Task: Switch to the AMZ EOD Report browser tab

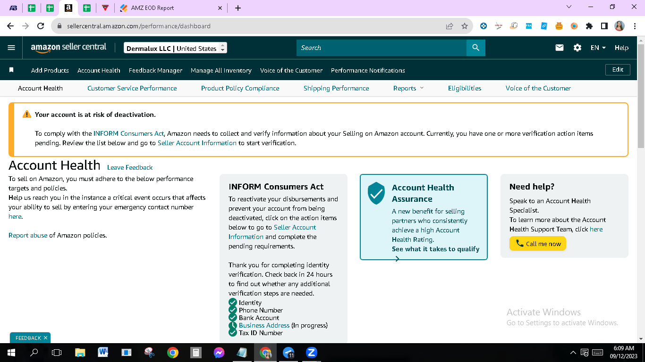Action: pyautogui.click(x=172, y=8)
